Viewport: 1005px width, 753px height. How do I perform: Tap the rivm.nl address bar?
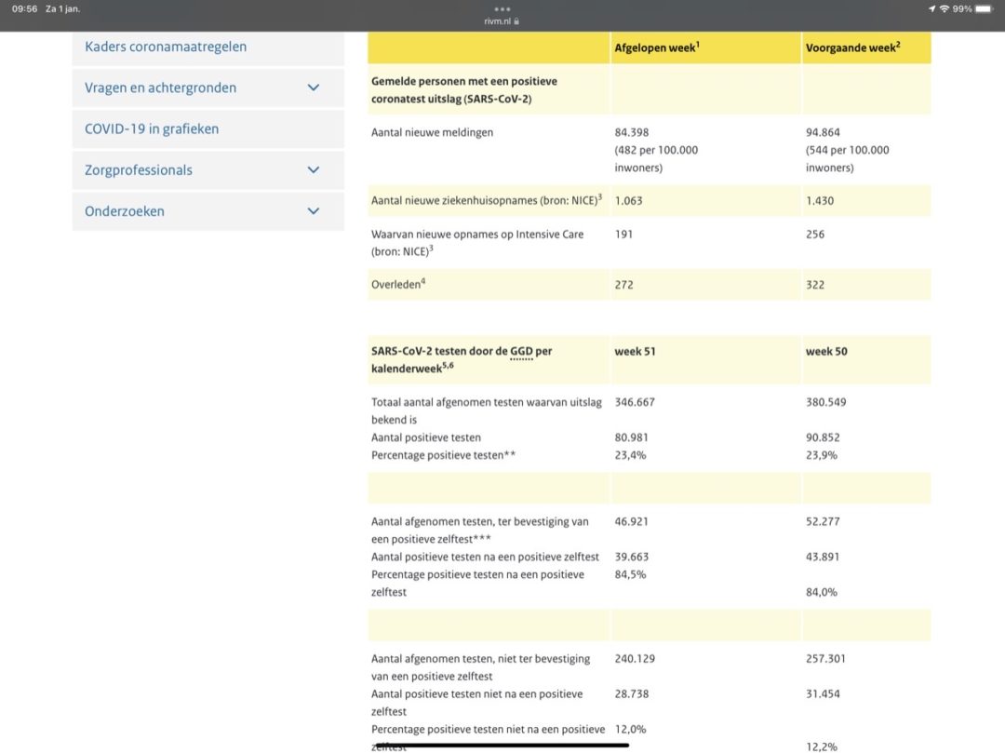click(502, 21)
